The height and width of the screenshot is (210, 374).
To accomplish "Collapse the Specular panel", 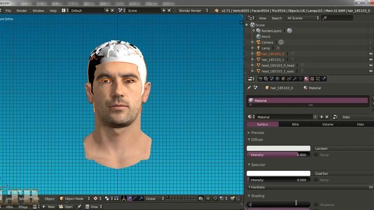I will click(x=257, y=164).
